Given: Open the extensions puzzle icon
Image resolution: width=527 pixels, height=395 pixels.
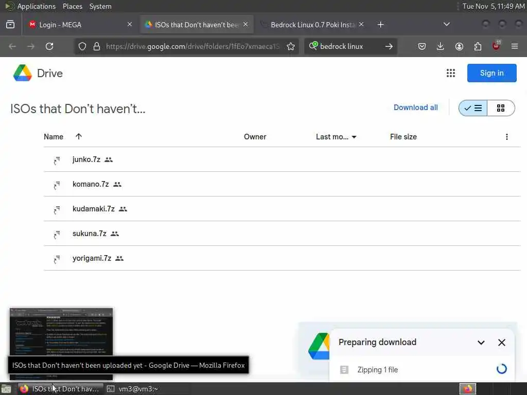Looking at the screenshot, I should point(478,46).
